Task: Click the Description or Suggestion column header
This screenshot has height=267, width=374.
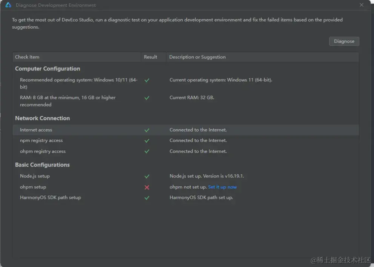Action: [x=197, y=57]
